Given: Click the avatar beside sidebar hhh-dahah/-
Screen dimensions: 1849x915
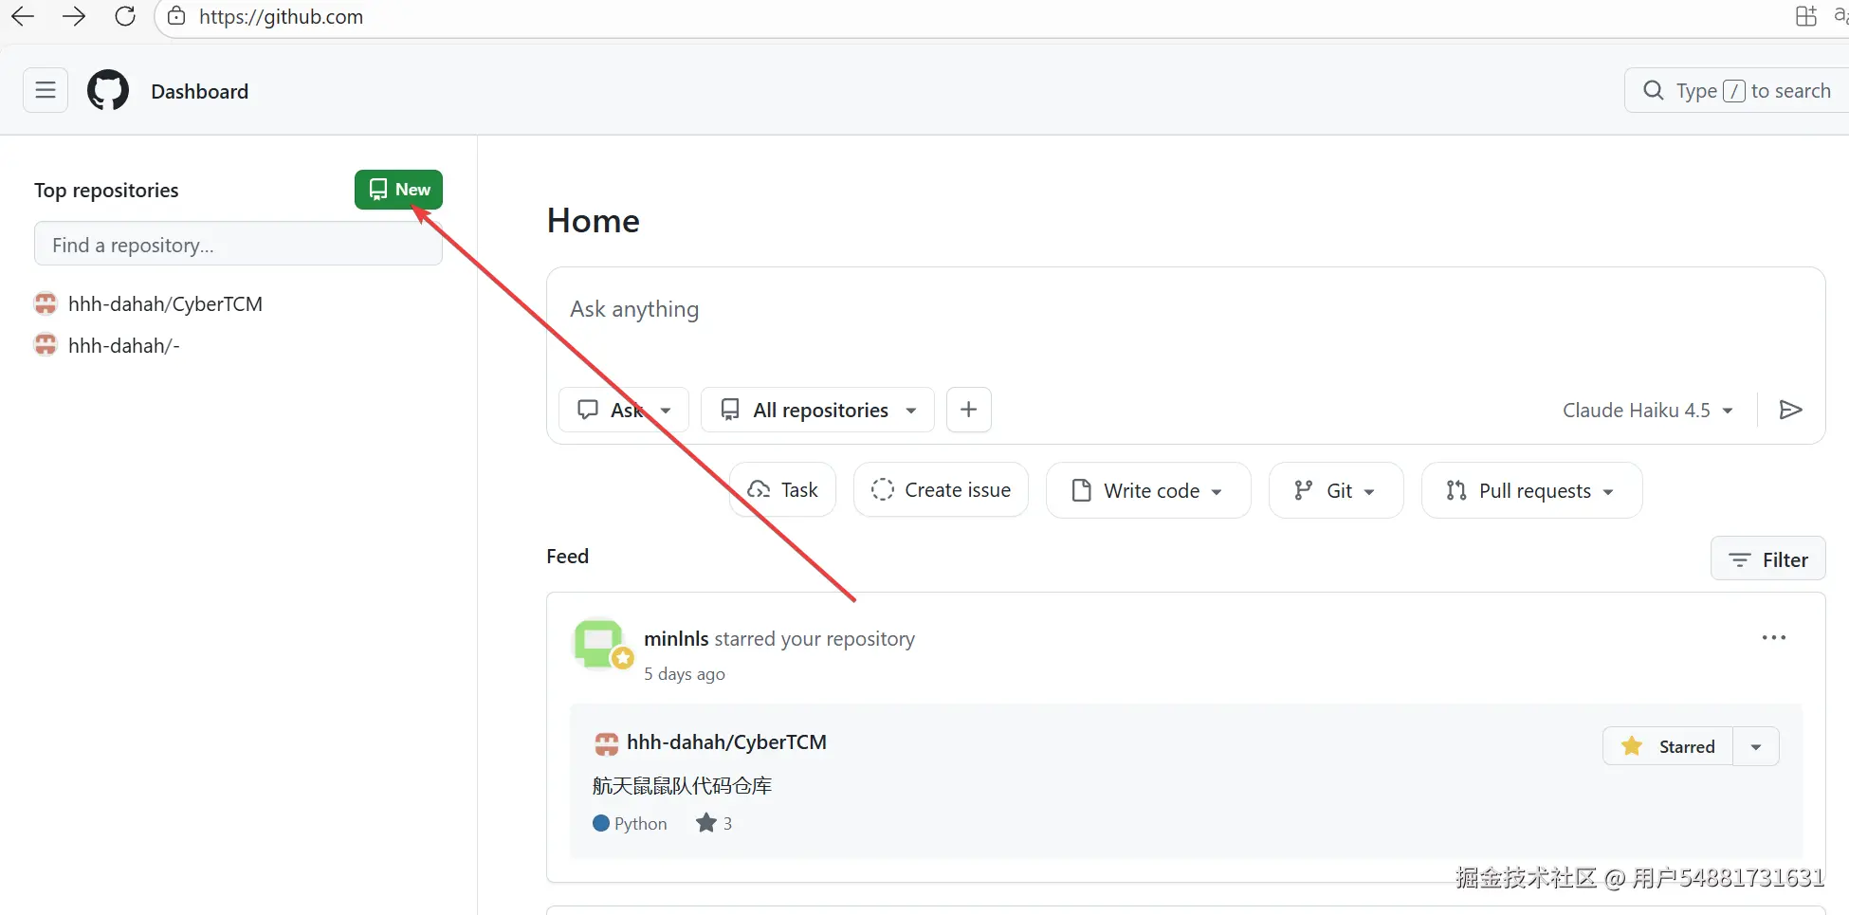Looking at the screenshot, I should (x=46, y=345).
